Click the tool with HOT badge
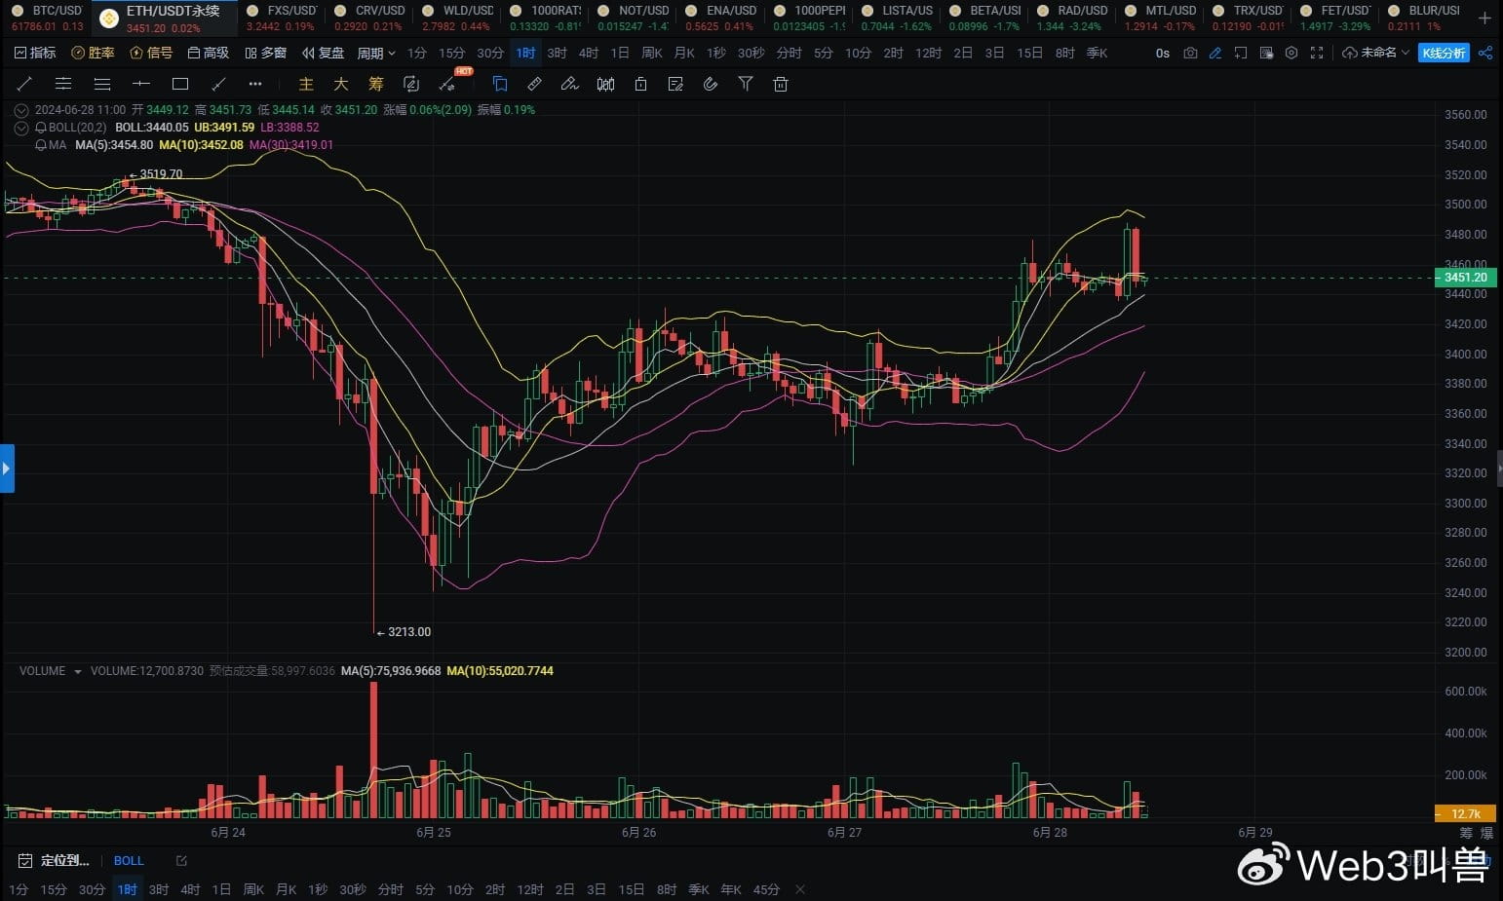Viewport: 1503px width, 901px height. click(x=447, y=84)
